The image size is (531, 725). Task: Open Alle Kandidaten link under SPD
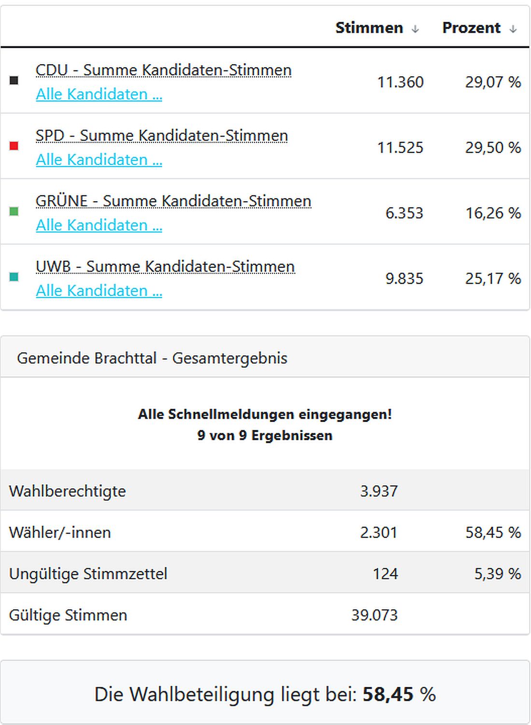point(99,160)
